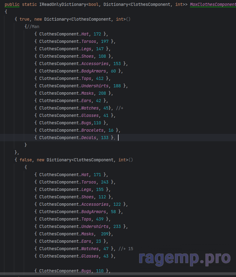The image size is (236, 277).
Task: Click the false keyword in second dictionary
Action: (26, 160)
